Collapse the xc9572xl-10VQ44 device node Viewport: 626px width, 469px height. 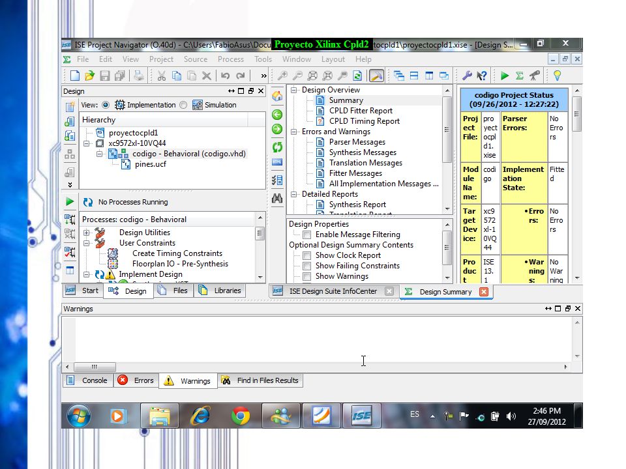(x=87, y=143)
